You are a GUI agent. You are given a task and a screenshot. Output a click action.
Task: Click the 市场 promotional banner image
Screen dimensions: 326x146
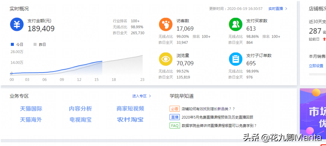pos(313,114)
